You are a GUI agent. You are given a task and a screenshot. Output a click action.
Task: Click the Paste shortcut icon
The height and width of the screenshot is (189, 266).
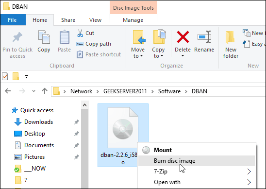[x=80, y=54]
